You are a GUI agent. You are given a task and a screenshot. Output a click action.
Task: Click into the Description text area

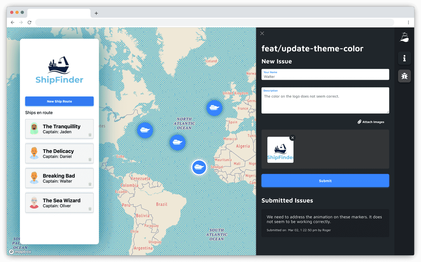(x=325, y=103)
